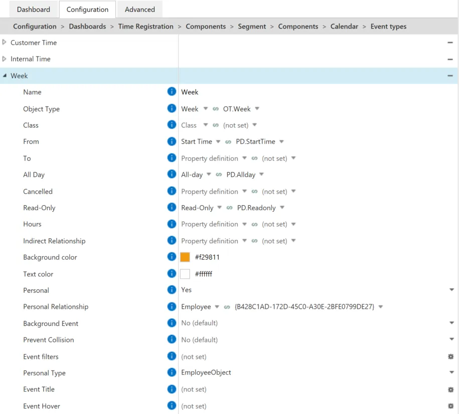Expand the Customer Time item
The width and height of the screenshot is (459, 414).
[4, 43]
